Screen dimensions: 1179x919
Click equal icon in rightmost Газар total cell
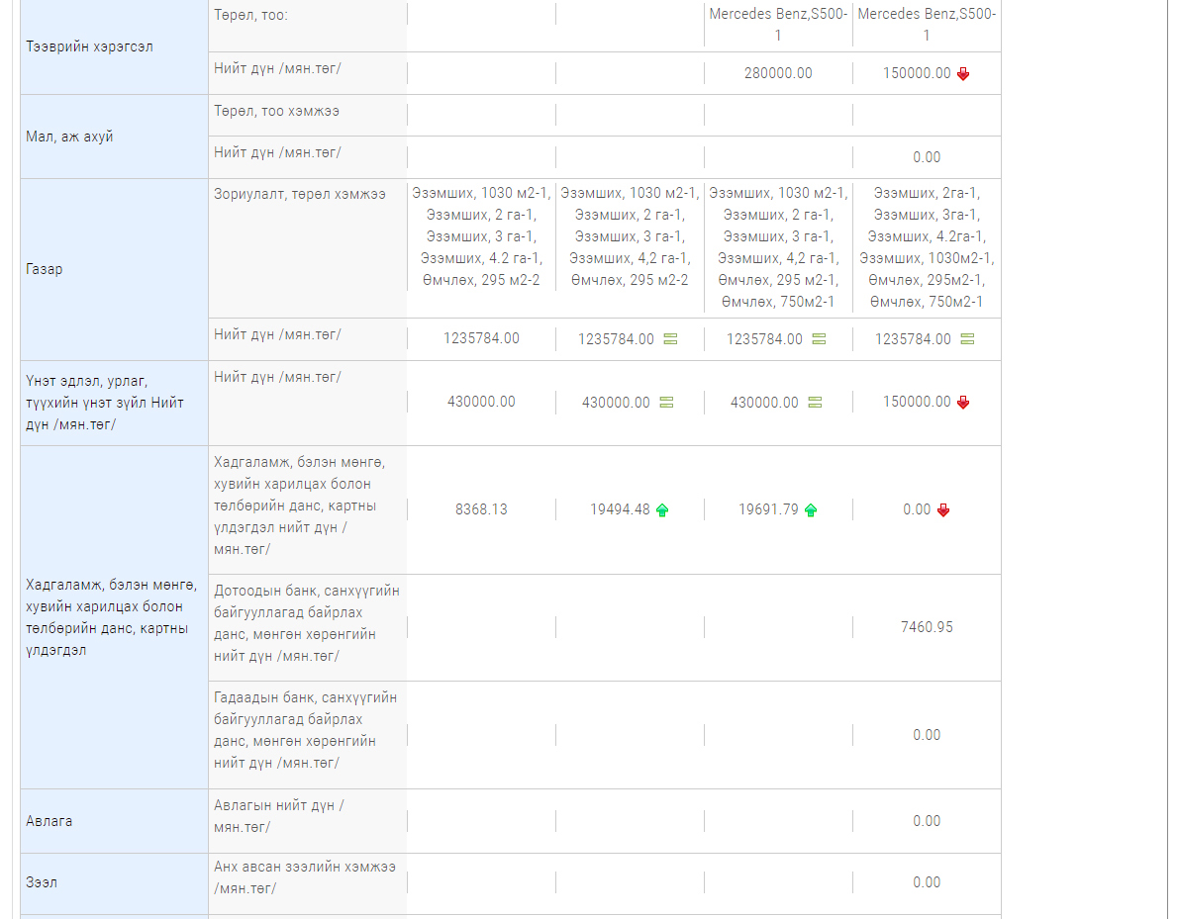pyautogui.click(x=967, y=339)
